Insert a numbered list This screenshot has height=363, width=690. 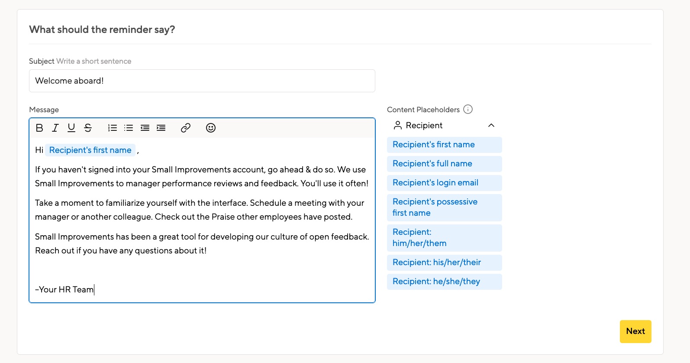coord(113,128)
